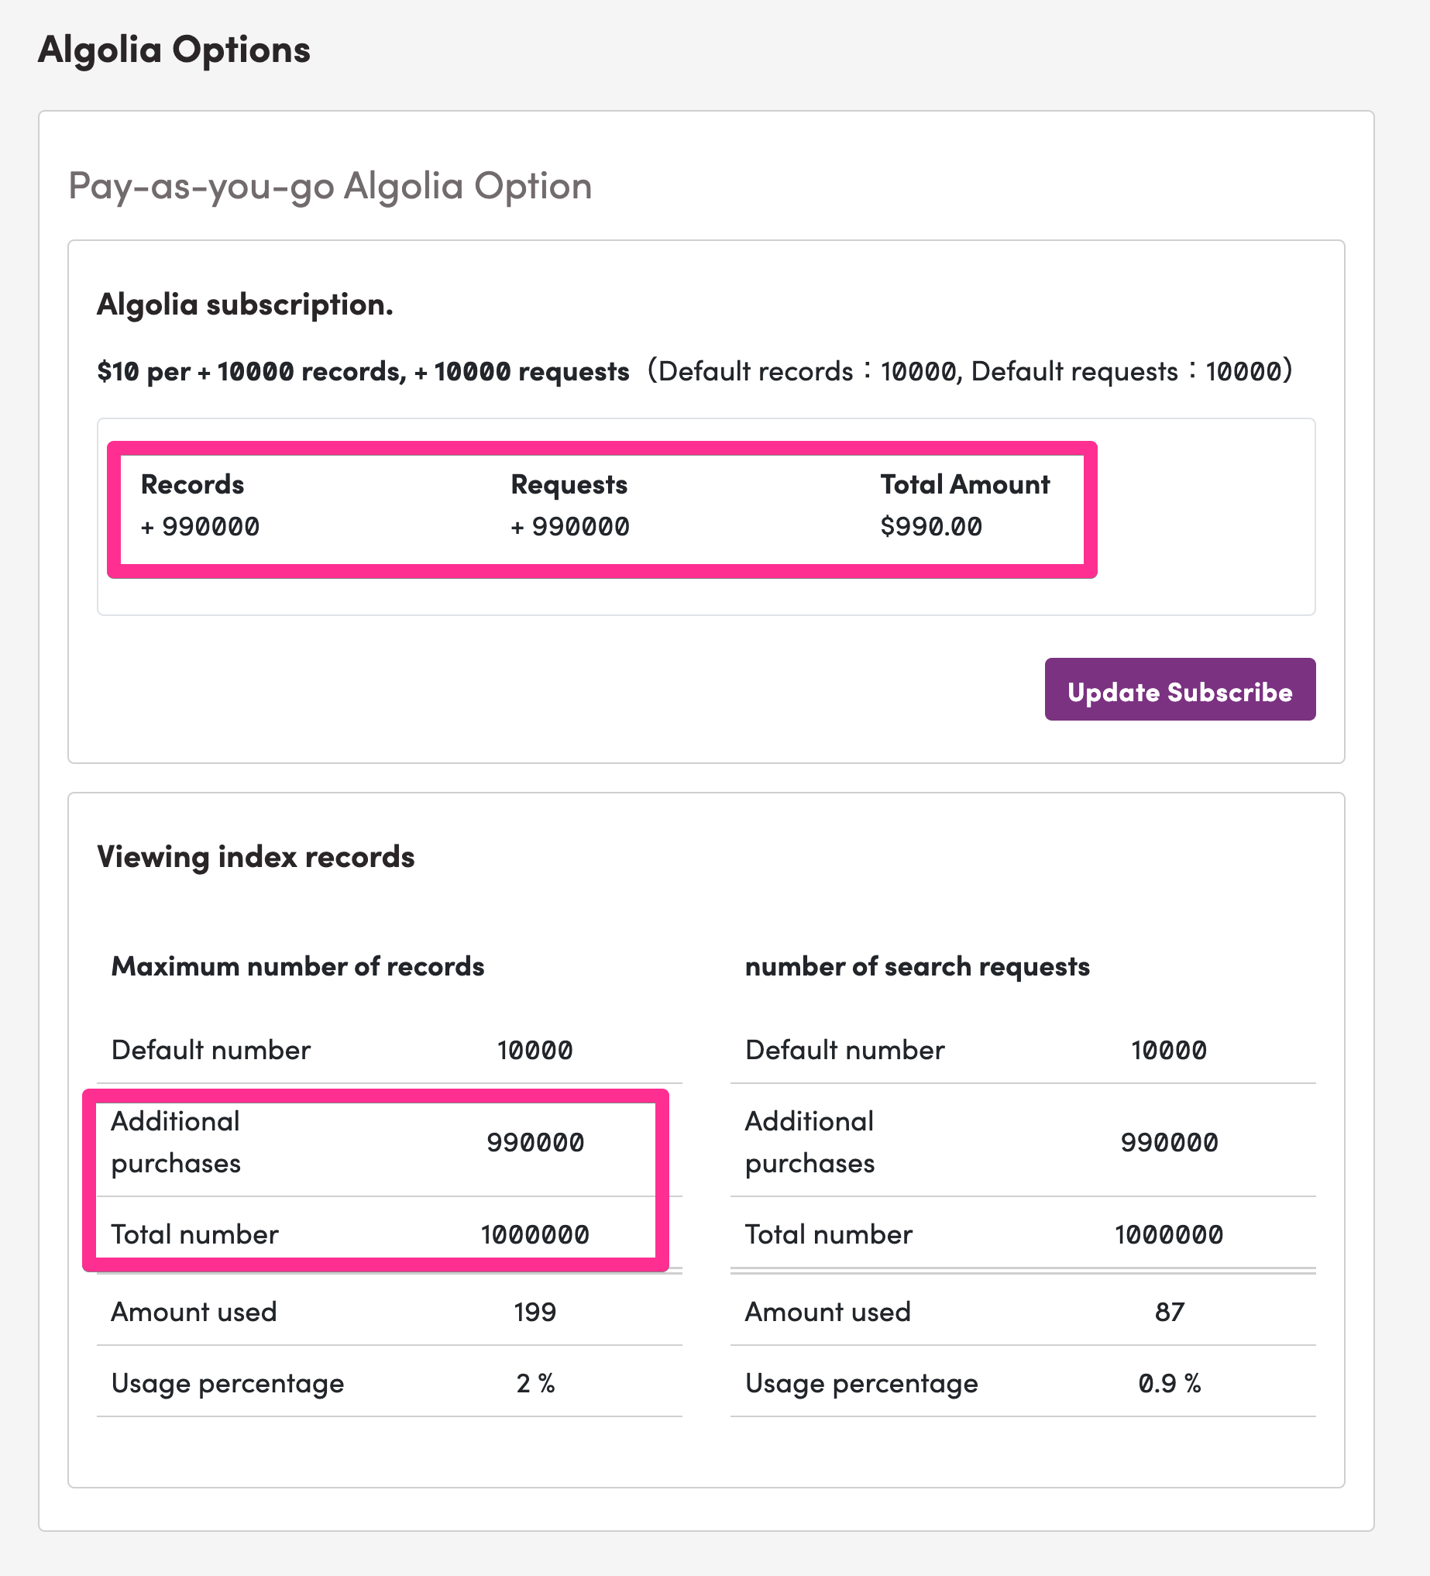The image size is (1430, 1576).
Task: Select the + 990000 value under Records
Action: click(x=200, y=527)
